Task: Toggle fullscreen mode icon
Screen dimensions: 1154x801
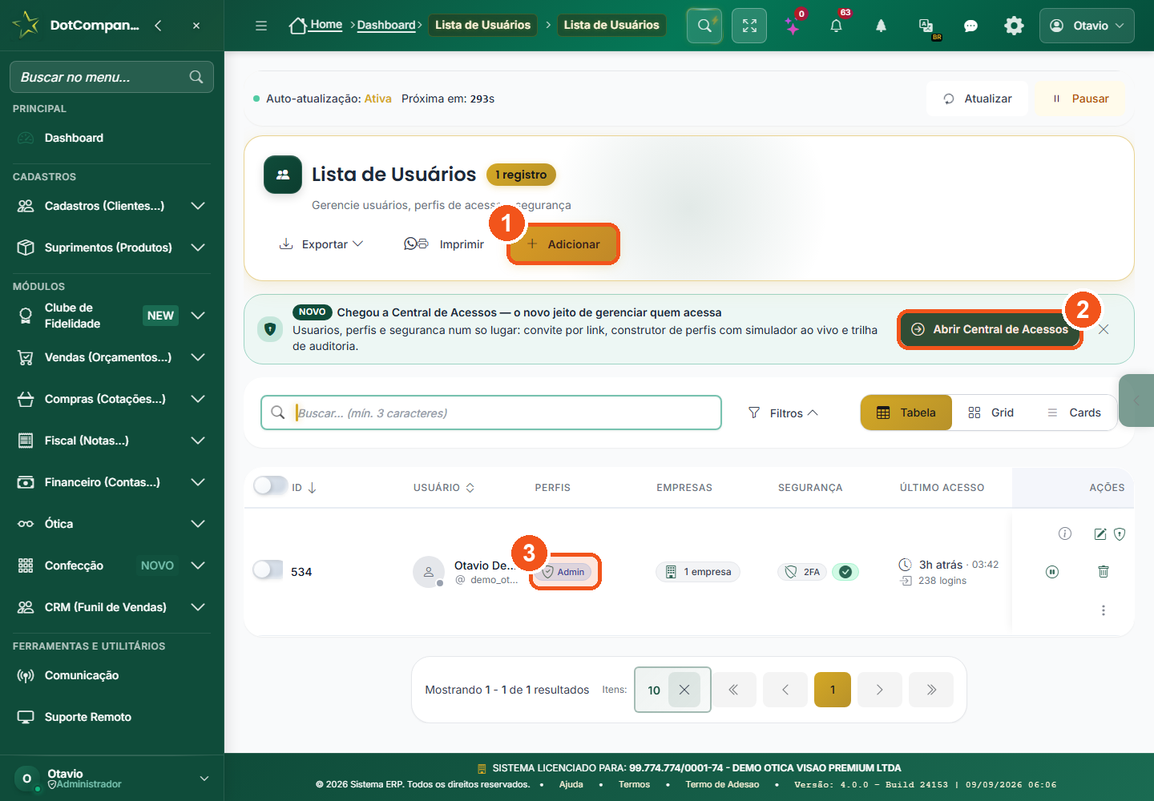Action: coord(749,26)
